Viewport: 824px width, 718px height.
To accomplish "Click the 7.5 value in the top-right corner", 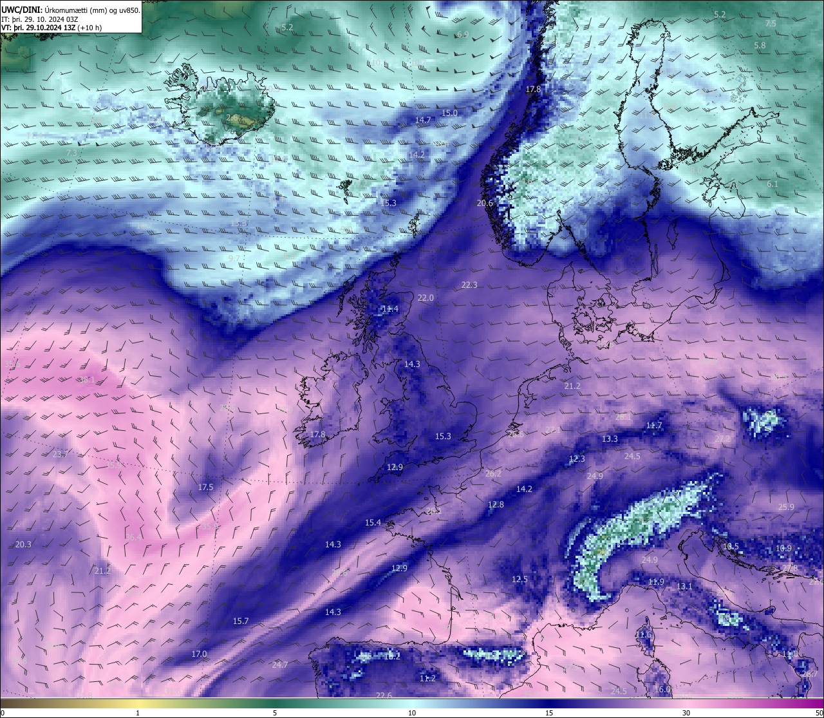I will point(771,24).
